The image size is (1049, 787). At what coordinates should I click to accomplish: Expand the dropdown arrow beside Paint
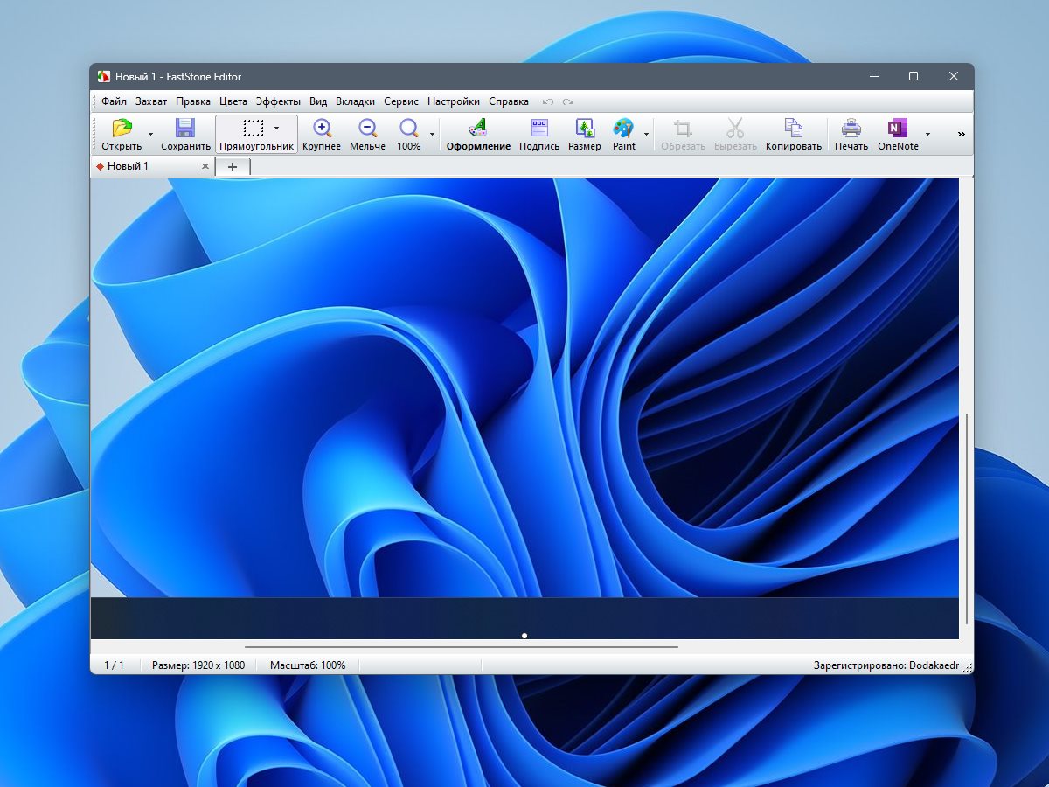pos(647,135)
